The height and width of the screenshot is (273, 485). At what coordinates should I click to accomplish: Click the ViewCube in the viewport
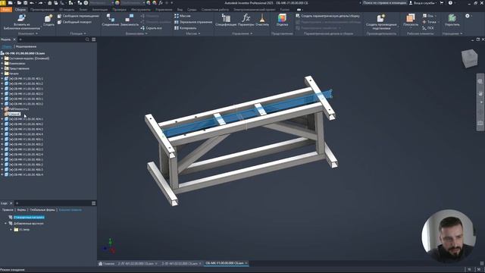click(469, 58)
